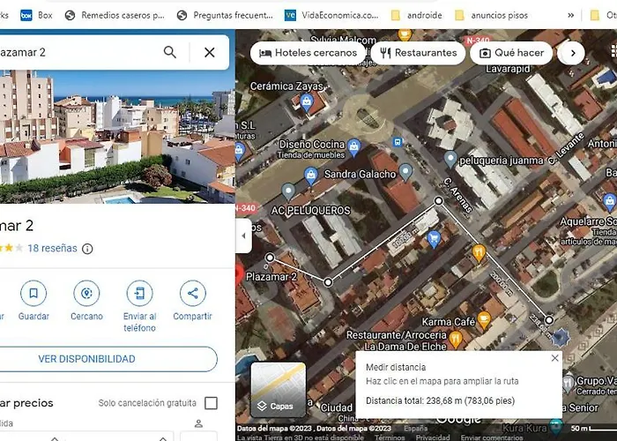Click the Aquelarre shop pin

(x=609, y=202)
